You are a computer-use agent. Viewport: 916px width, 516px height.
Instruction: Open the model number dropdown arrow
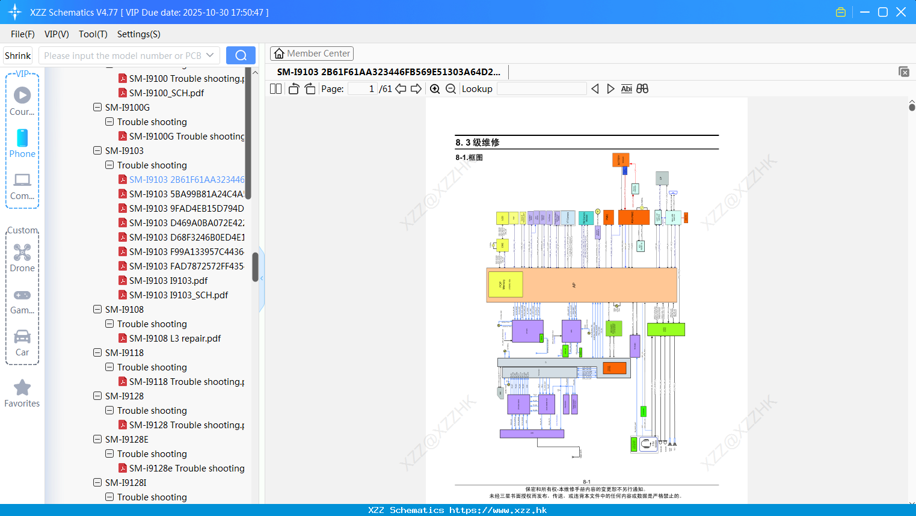tap(210, 55)
